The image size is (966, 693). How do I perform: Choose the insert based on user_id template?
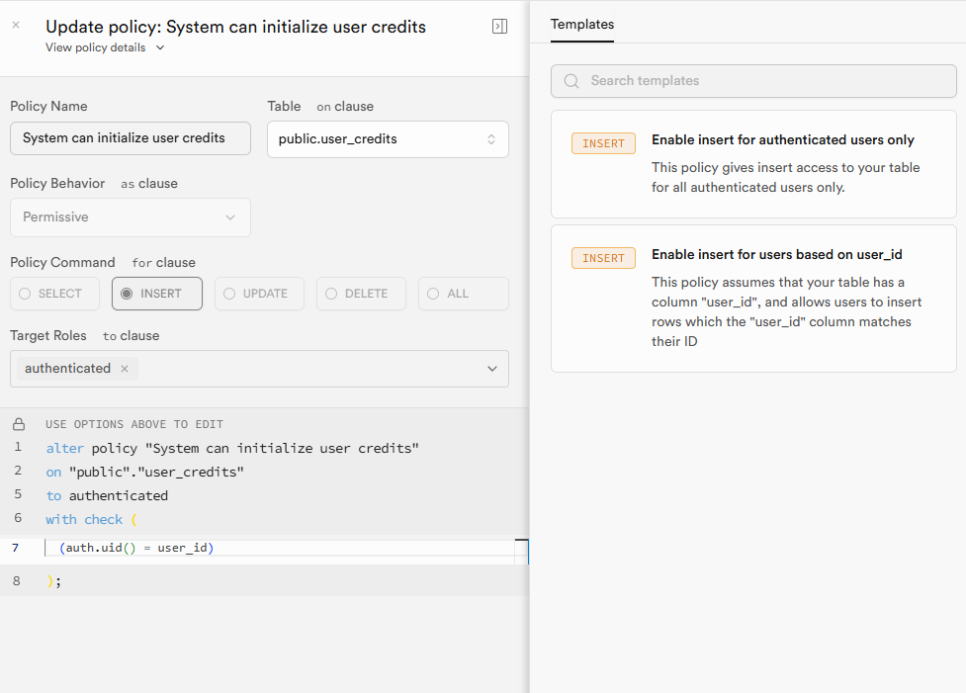pyautogui.click(x=753, y=299)
